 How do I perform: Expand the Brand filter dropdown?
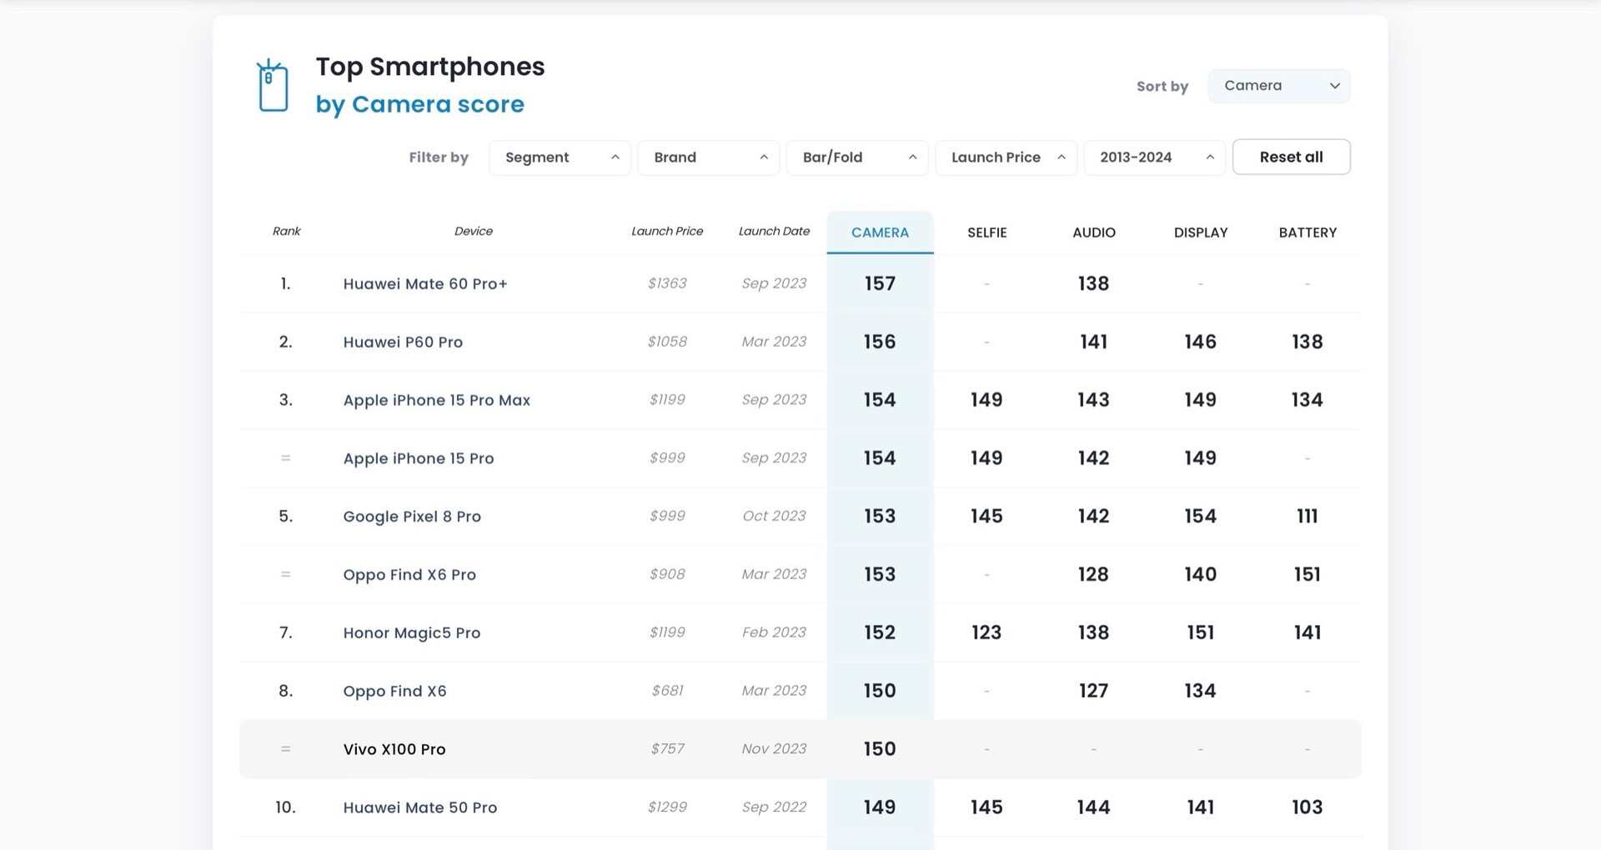(x=709, y=157)
